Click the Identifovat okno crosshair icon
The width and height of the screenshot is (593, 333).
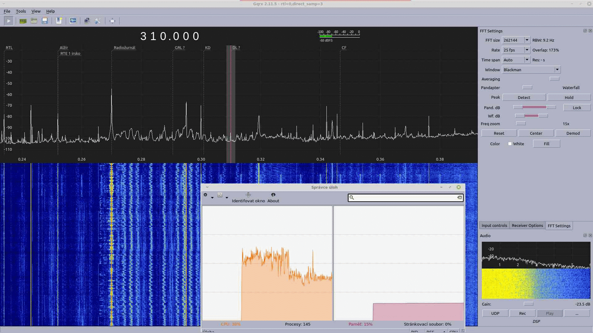coord(248,195)
